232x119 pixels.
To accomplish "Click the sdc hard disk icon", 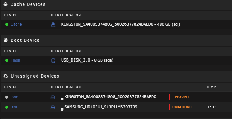I will [x=53, y=97].
